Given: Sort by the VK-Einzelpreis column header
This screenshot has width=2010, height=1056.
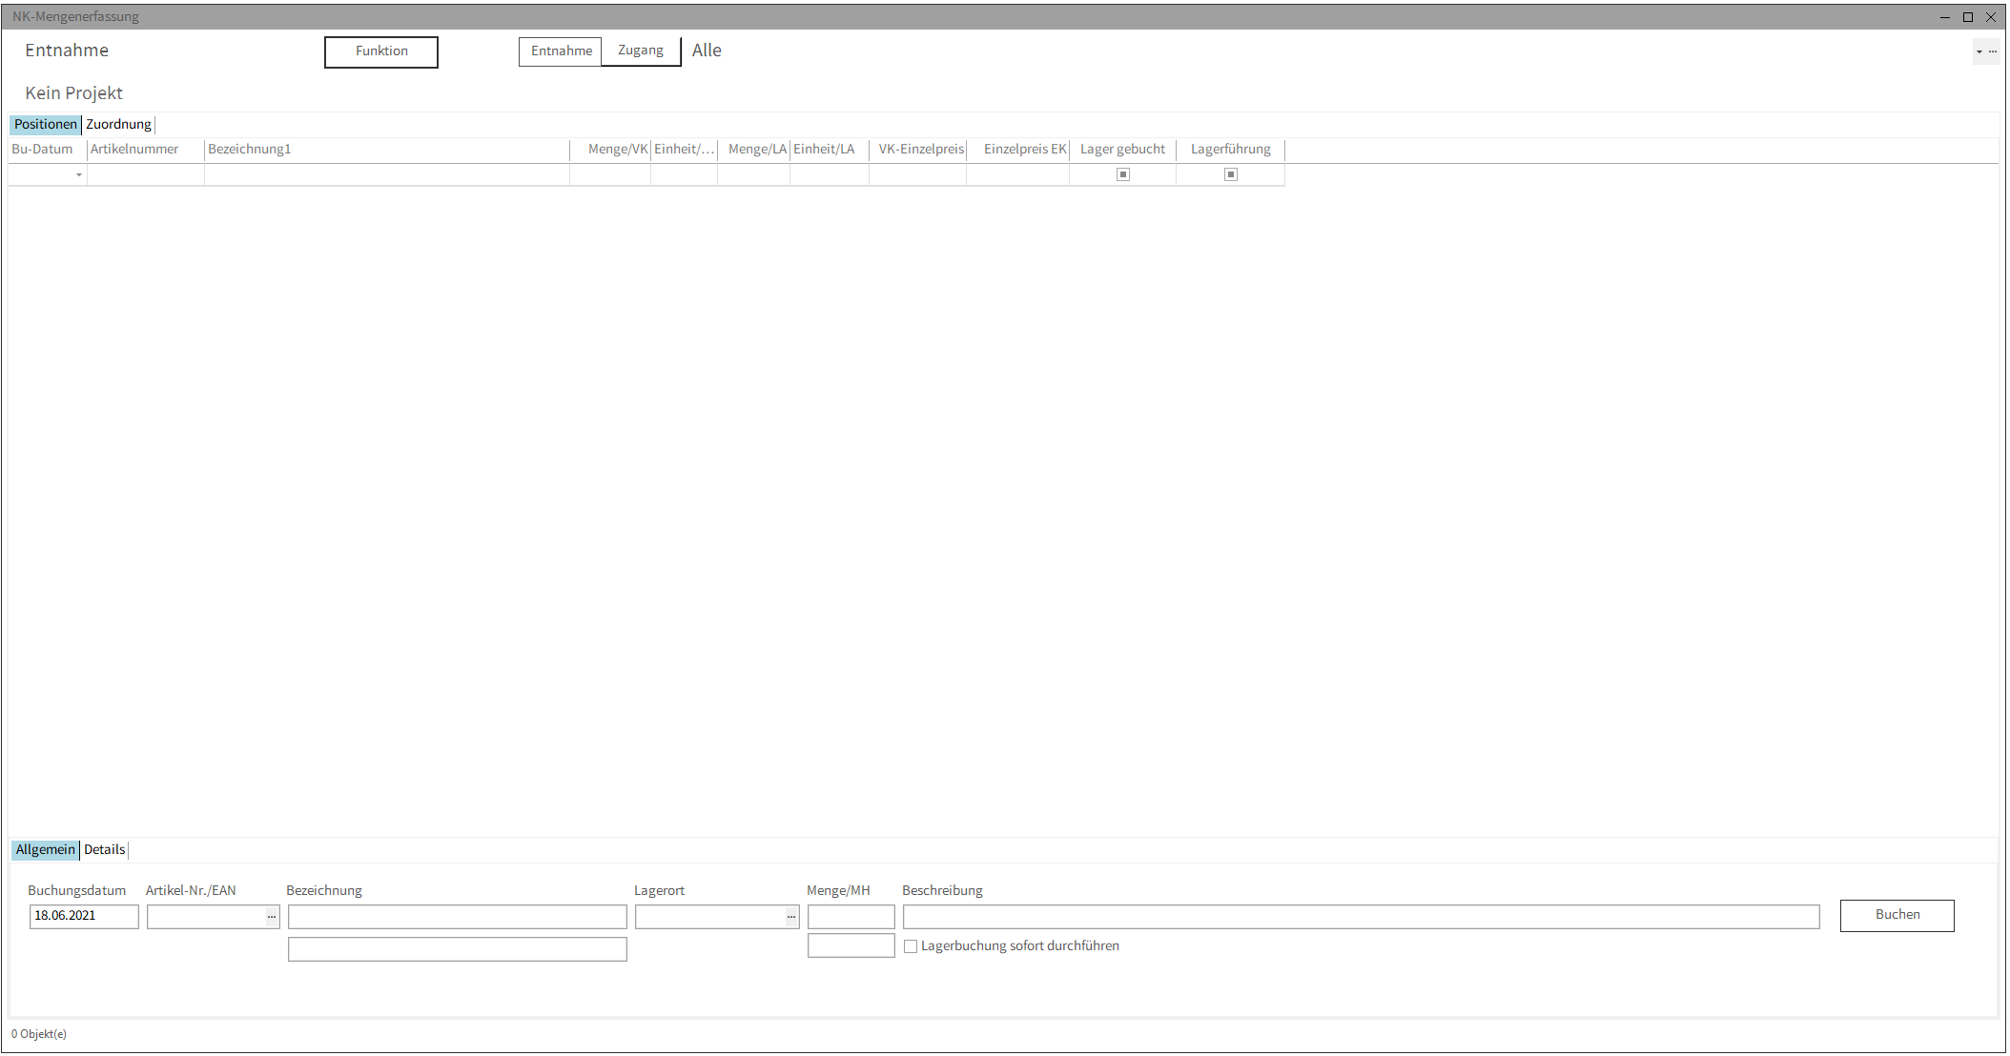Looking at the screenshot, I should [918, 150].
